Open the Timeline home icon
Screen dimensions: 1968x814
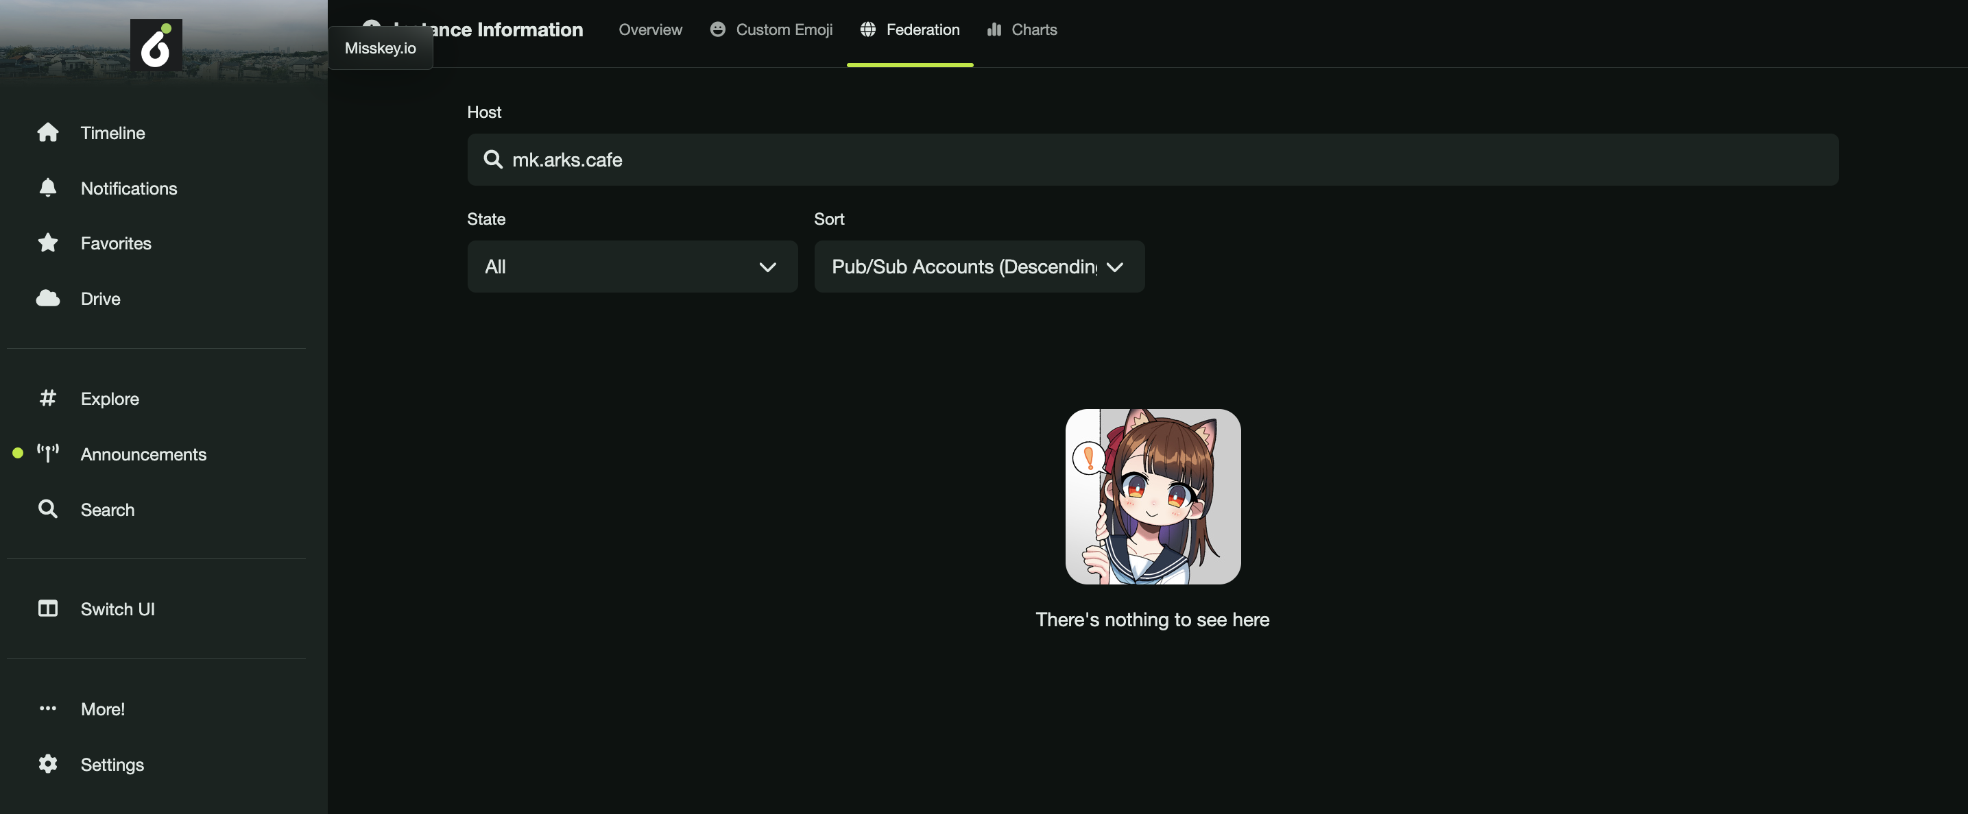pyautogui.click(x=47, y=132)
